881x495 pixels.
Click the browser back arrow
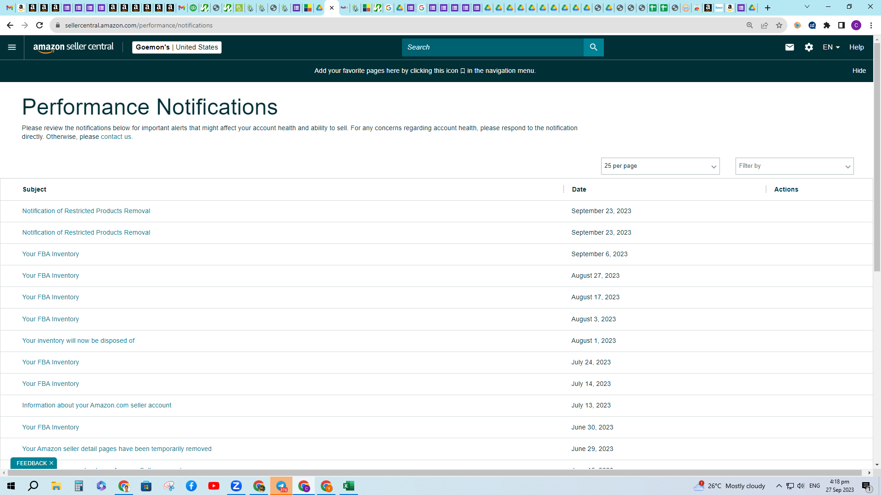tap(10, 25)
